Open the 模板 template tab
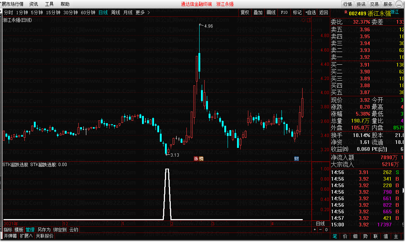The height and width of the screenshot is (242, 406). pyautogui.click(x=19, y=230)
